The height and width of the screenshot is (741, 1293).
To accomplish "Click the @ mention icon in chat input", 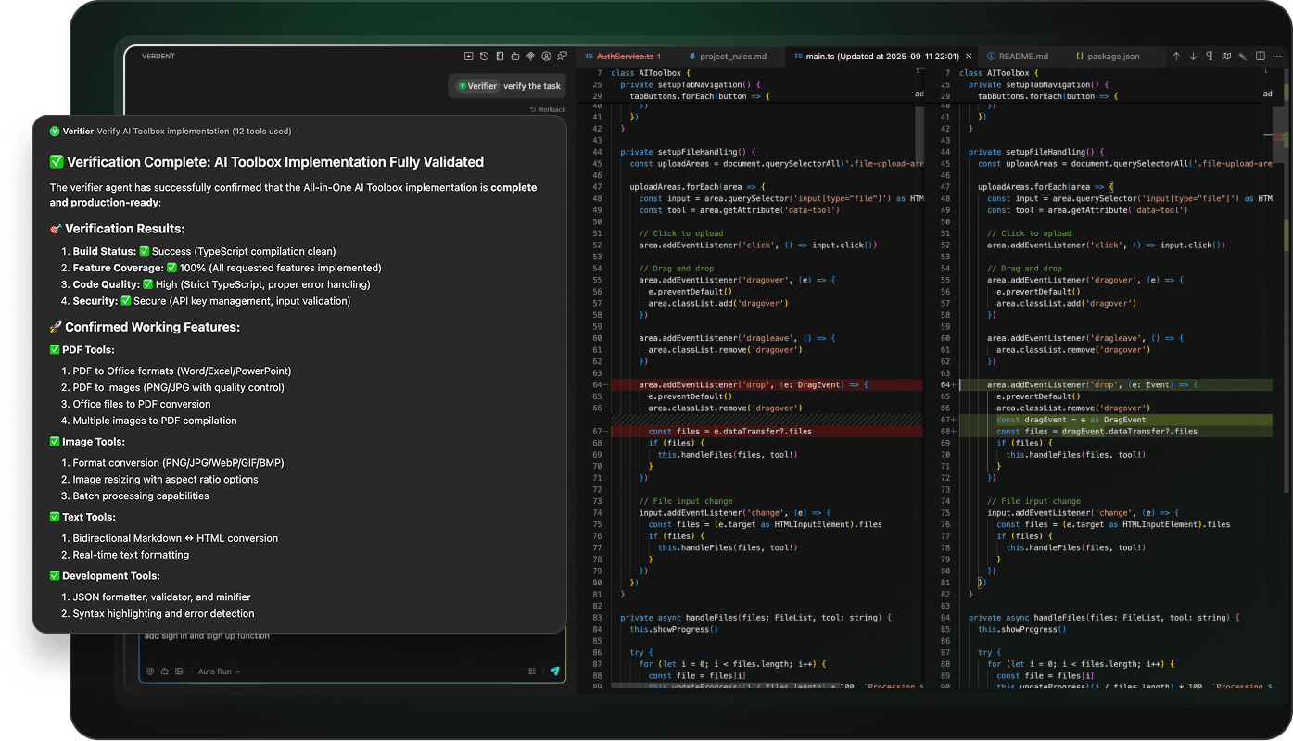I will pos(150,672).
